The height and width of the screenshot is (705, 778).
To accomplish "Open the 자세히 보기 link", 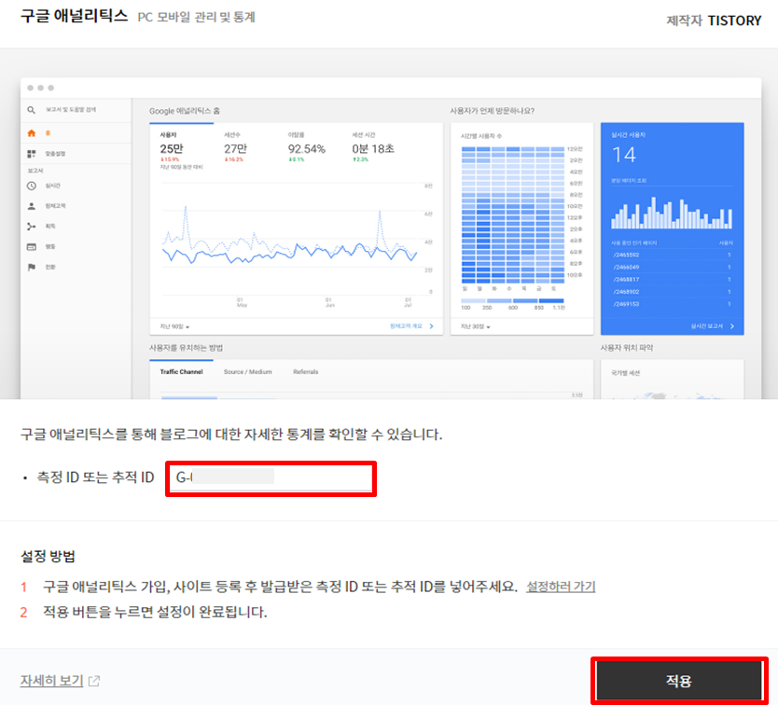I will point(51,680).
